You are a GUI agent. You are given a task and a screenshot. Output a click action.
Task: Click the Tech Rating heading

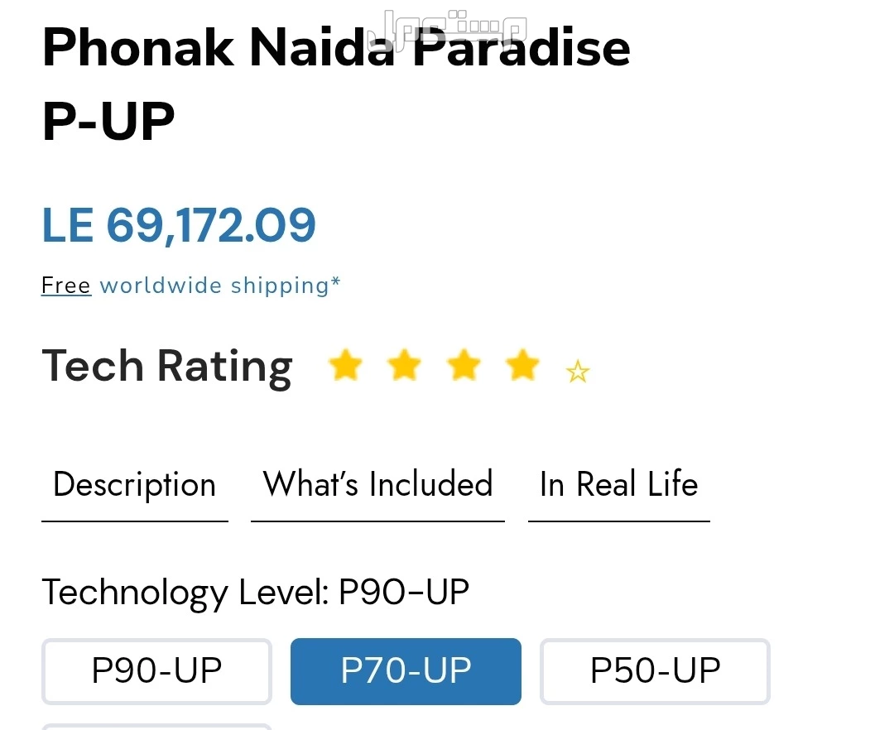(x=167, y=367)
